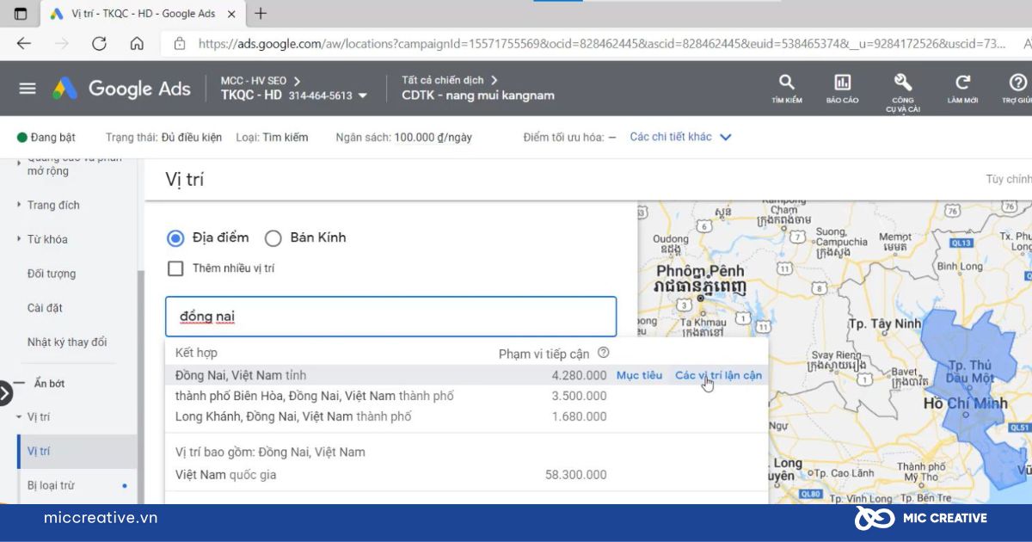Click the Tìm kiếm search icon

[x=786, y=83]
